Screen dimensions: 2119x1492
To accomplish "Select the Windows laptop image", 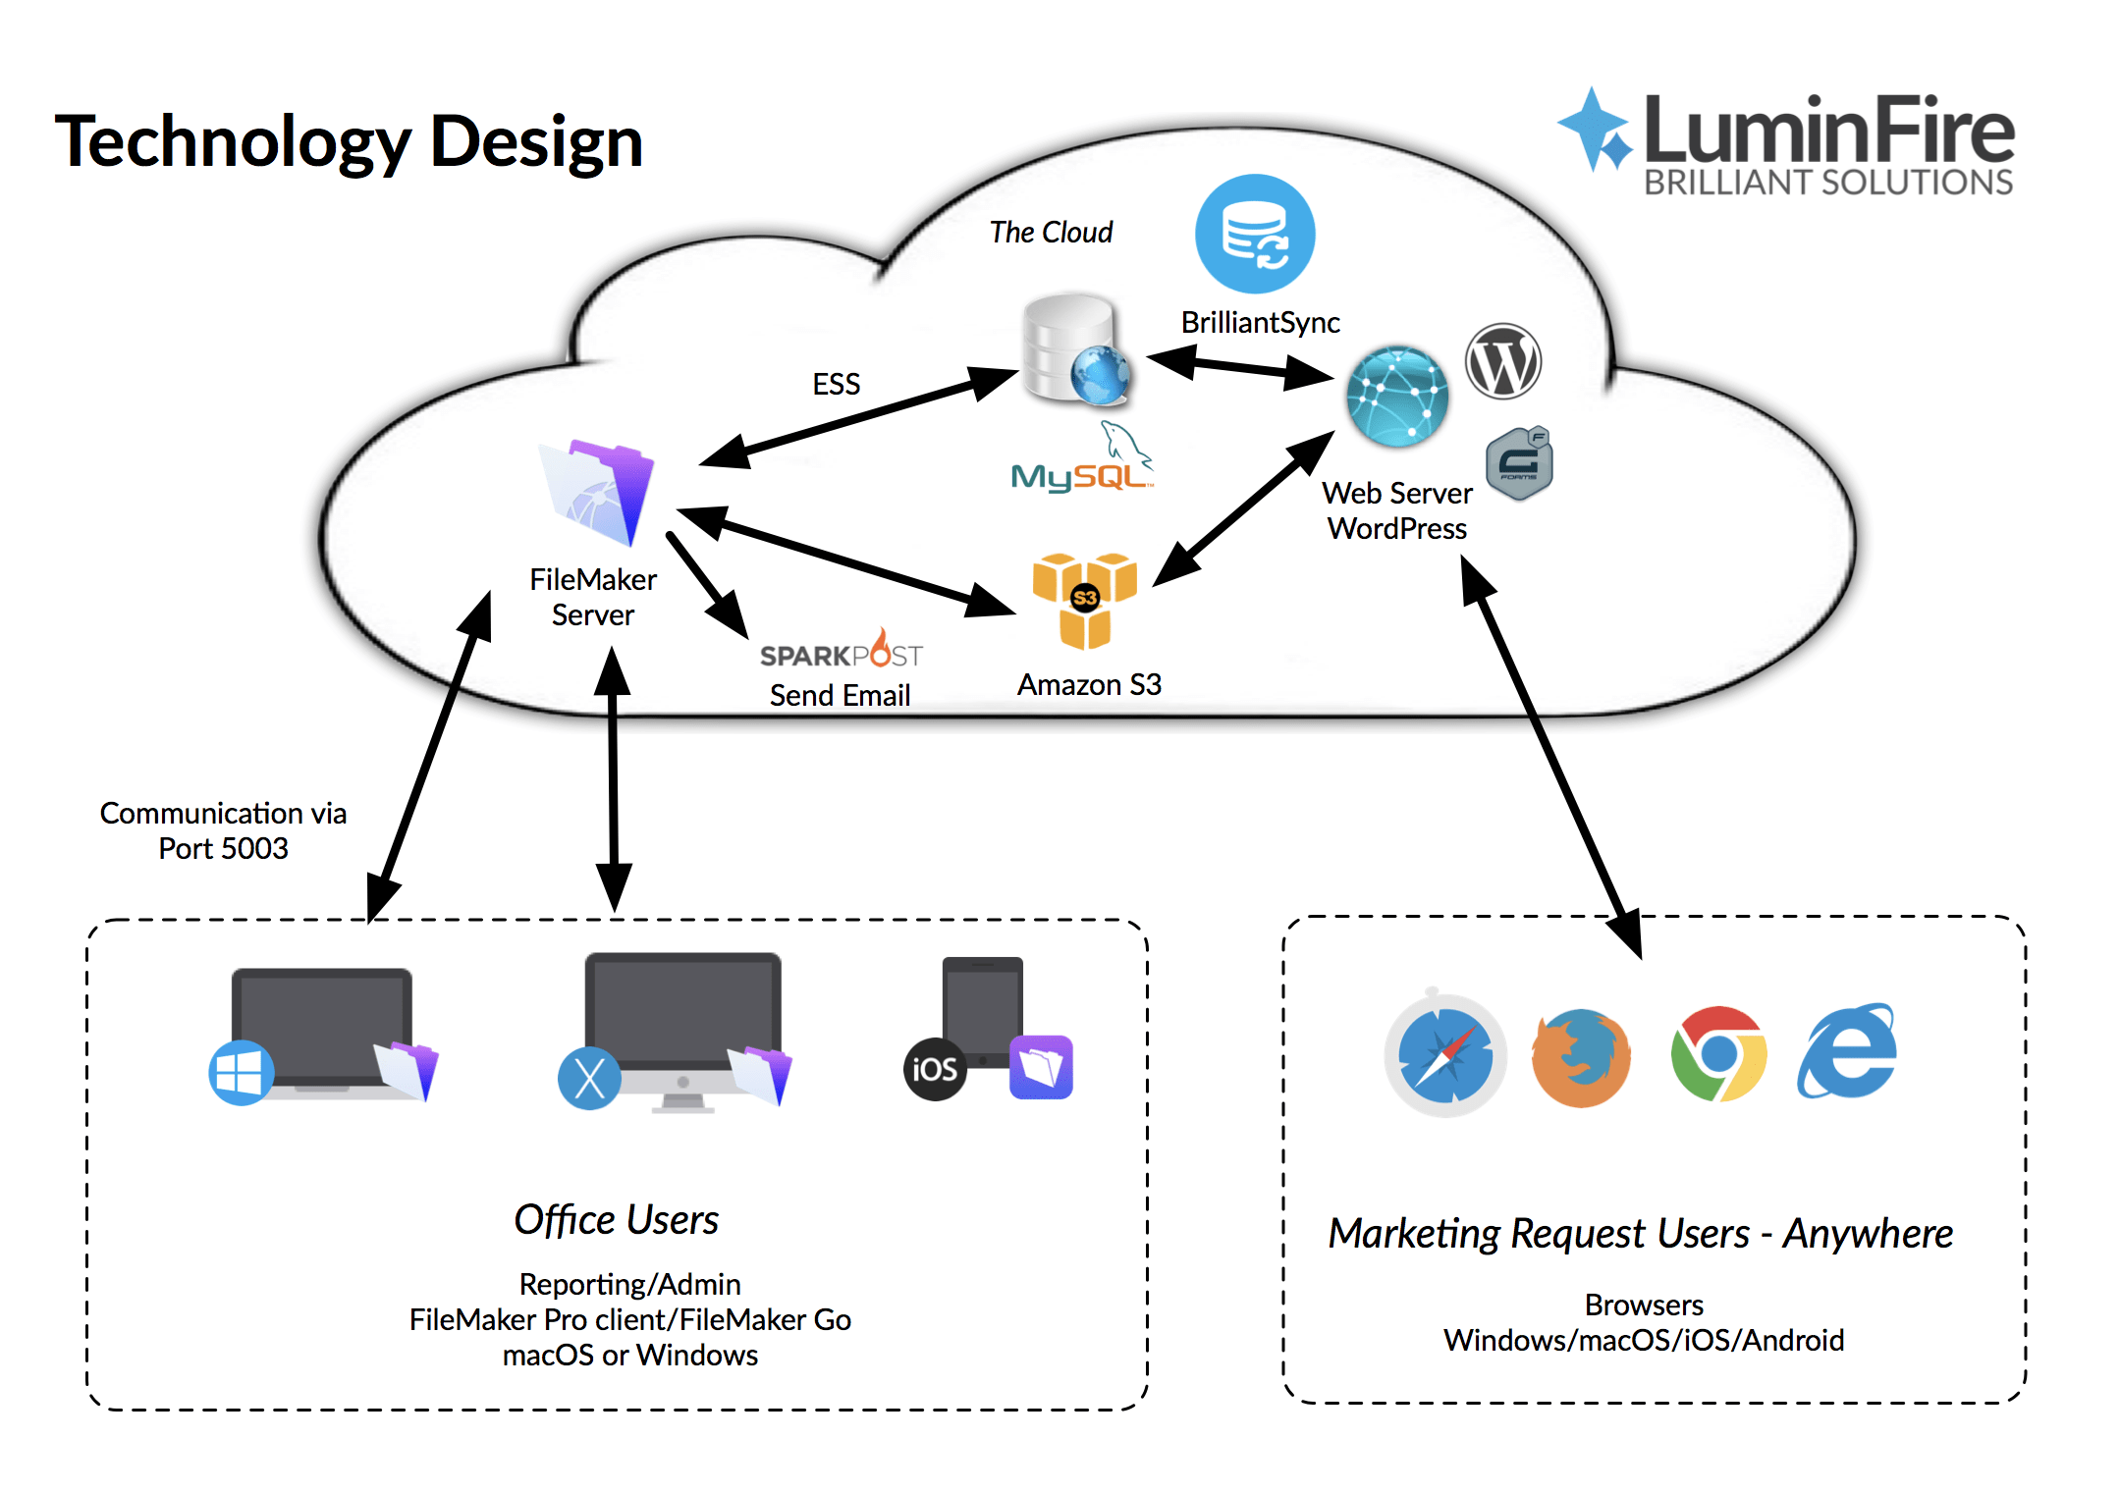I will click(x=322, y=1032).
